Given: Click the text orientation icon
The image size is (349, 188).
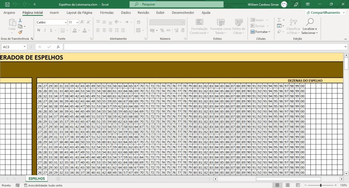Looking at the screenshot, I should [117, 22].
